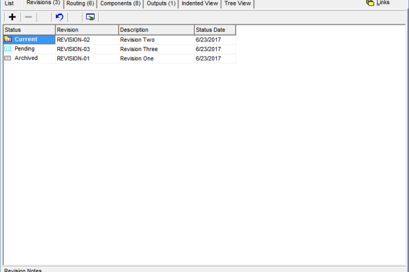Click the Current status row icon

coord(7,39)
